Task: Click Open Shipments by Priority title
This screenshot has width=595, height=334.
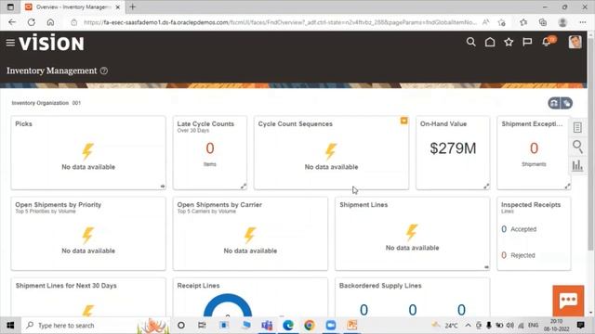Action: pos(58,204)
